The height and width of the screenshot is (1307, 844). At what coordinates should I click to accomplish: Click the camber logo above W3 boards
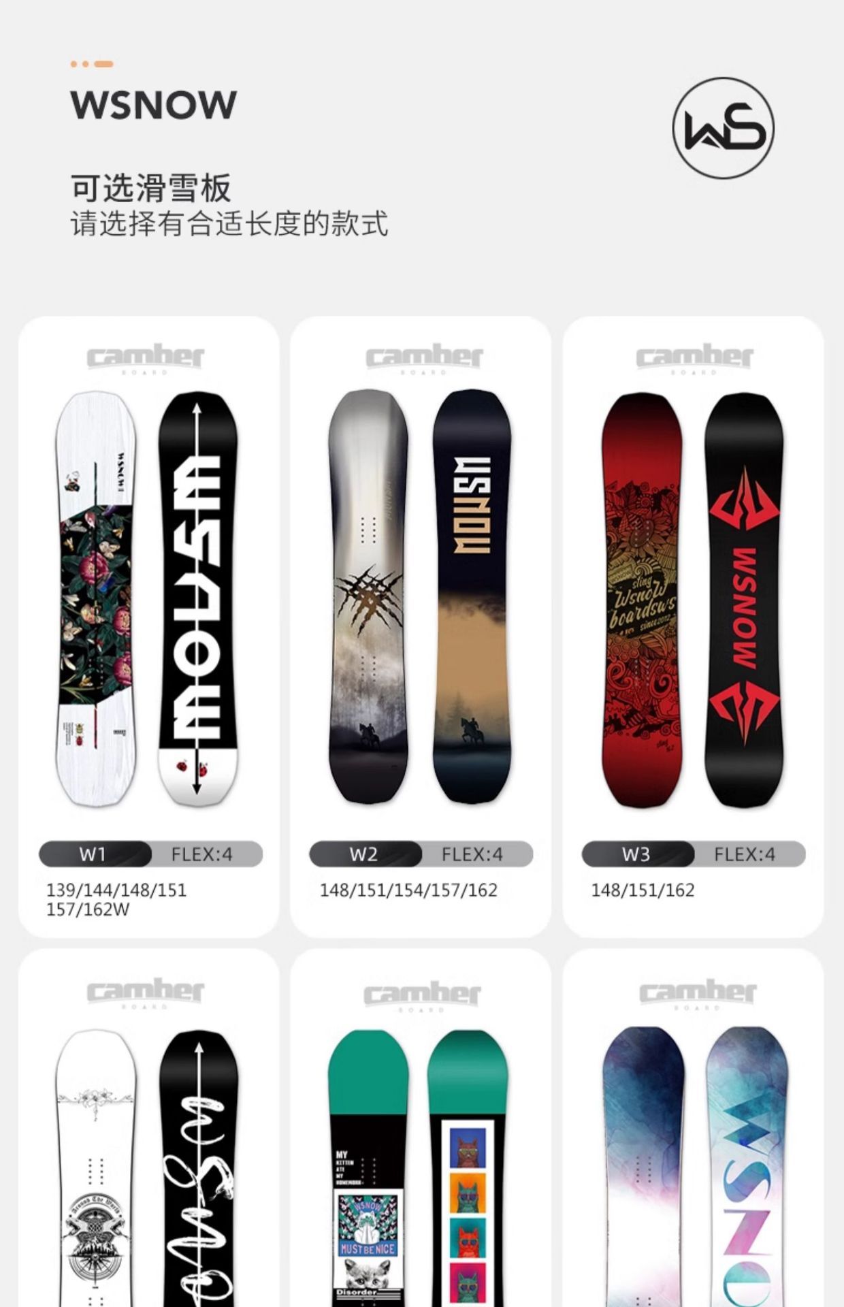coord(695,358)
